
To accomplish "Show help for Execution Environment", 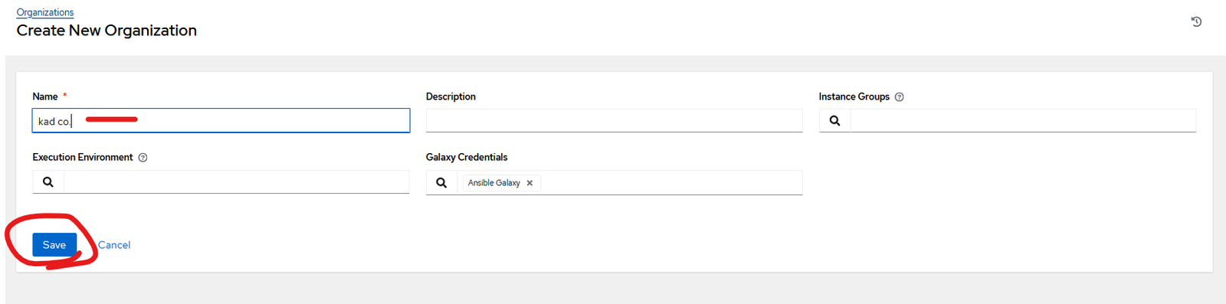I will pyautogui.click(x=143, y=157).
